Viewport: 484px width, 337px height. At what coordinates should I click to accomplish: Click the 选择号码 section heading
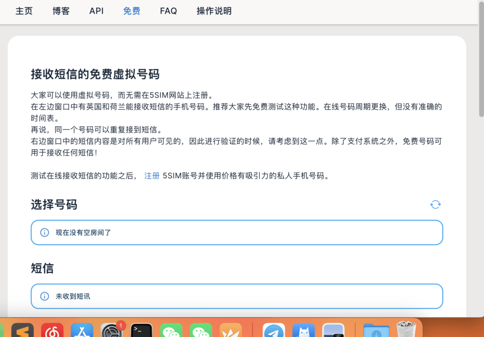[x=54, y=204]
